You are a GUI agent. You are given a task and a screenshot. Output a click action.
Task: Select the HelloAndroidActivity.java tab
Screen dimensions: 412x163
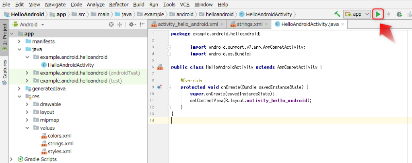pyautogui.click(x=309, y=25)
